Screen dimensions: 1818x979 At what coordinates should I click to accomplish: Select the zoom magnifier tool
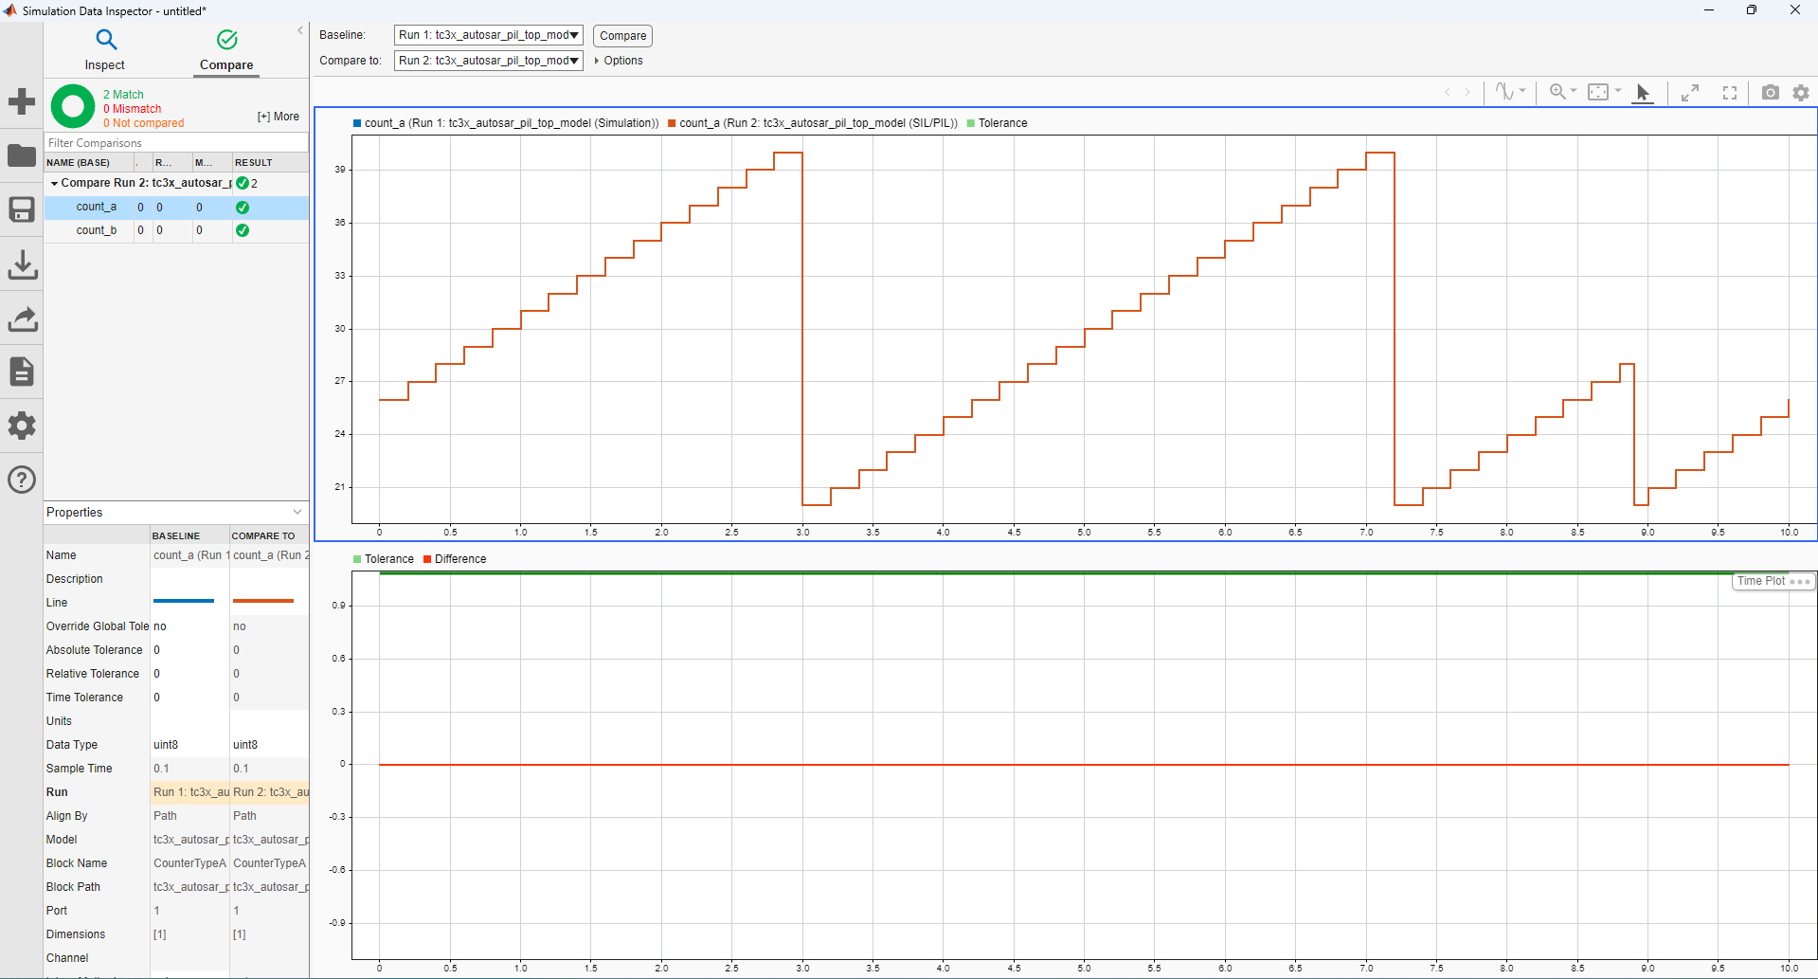(1558, 93)
